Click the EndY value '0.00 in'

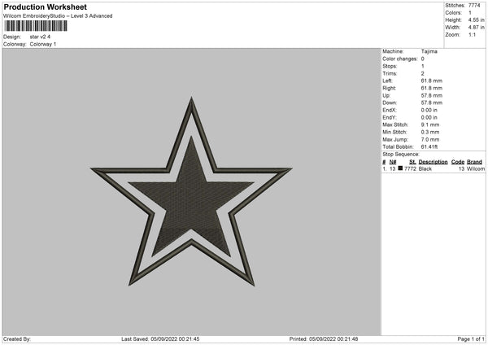coord(429,118)
